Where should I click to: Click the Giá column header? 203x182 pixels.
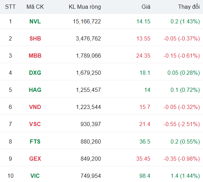click(146, 7)
